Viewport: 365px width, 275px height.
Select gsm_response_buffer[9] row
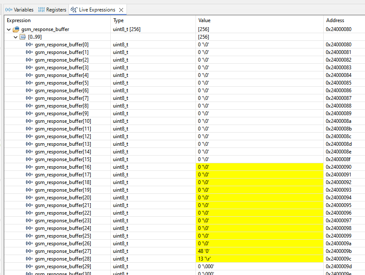[184, 113]
